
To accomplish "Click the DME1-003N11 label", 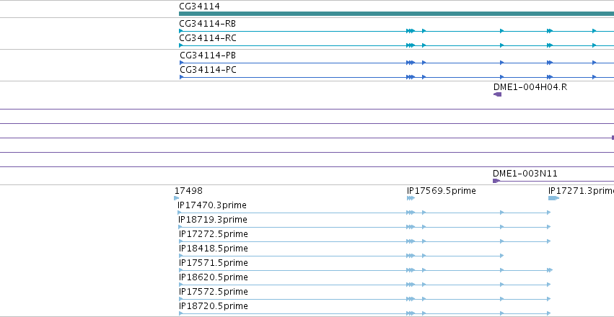I will pos(525,174).
